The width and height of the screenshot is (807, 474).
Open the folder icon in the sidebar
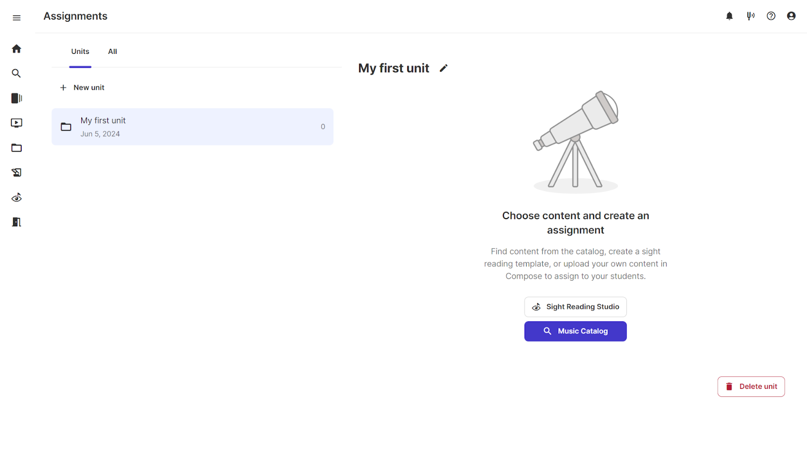coord(17,148)
